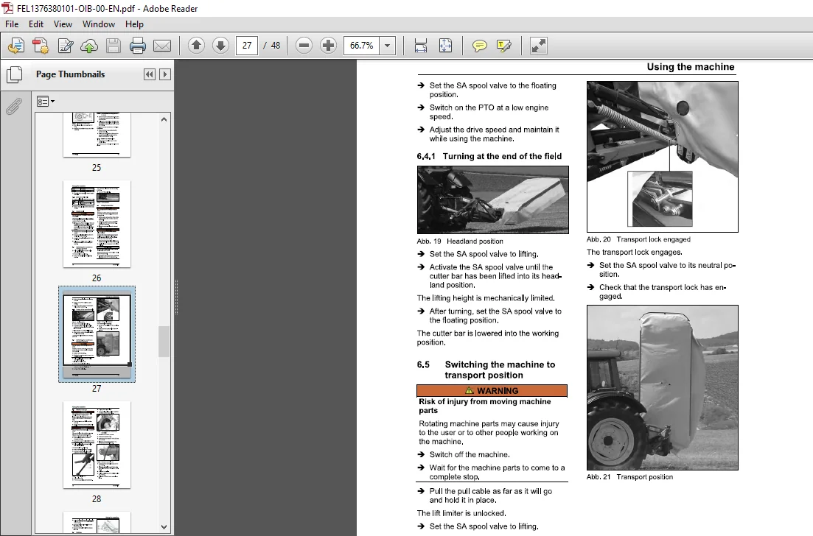Go to previous page with up arrow

196,46
